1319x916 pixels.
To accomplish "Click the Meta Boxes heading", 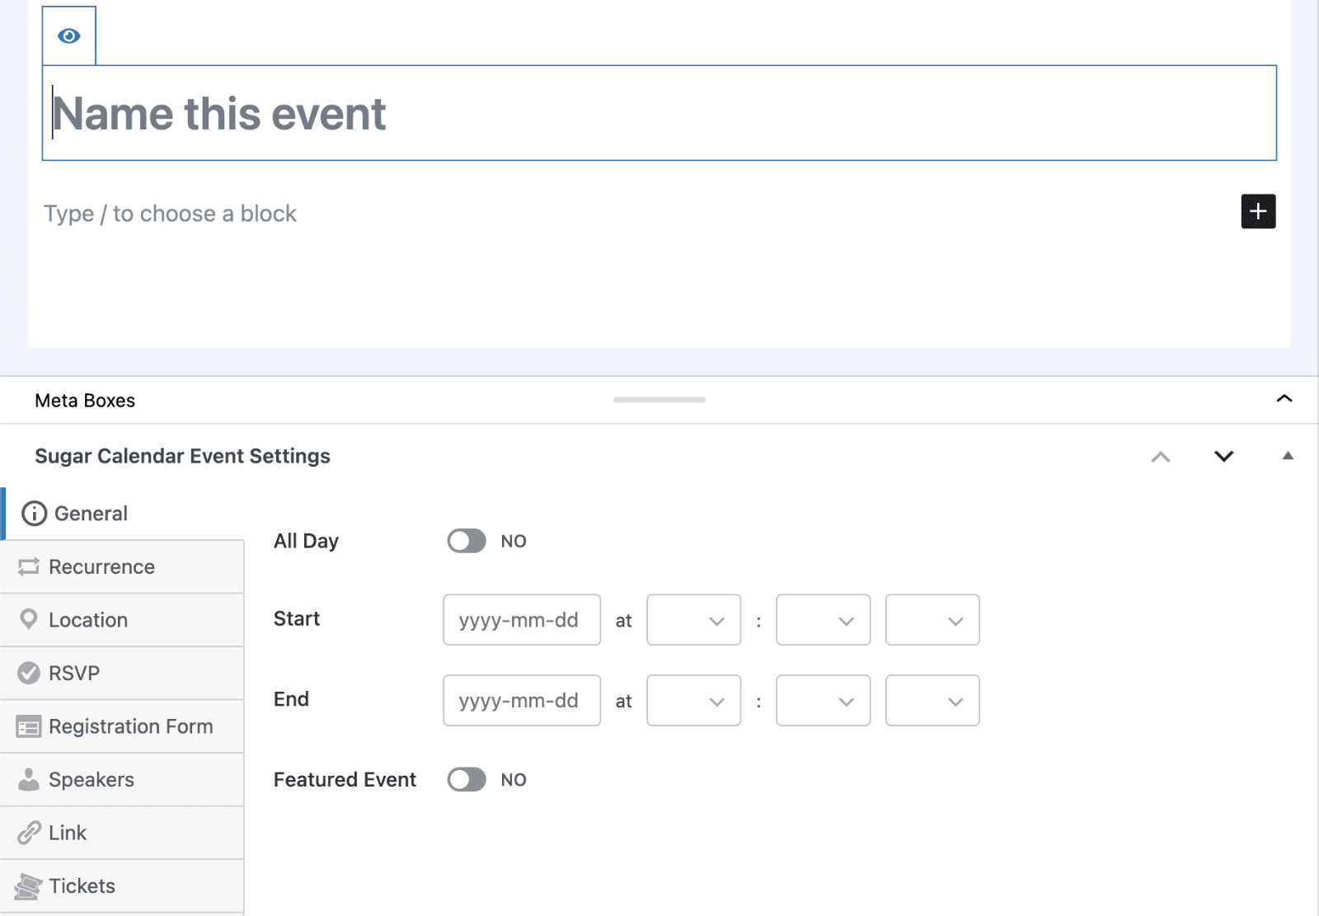I will click(85, 401).
